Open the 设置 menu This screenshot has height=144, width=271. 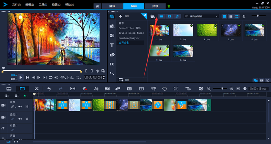[56, 5]
